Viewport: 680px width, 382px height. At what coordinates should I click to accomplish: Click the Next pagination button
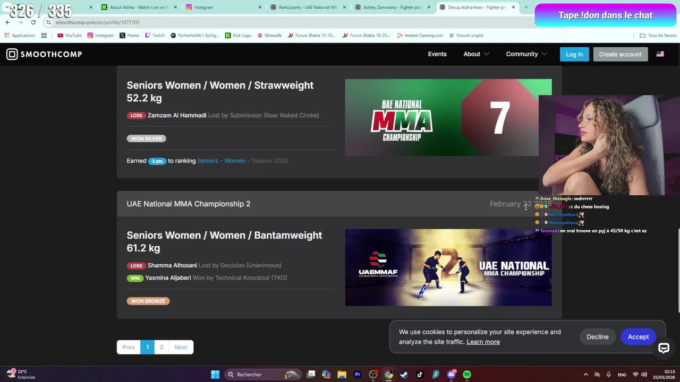coord(181,347)
